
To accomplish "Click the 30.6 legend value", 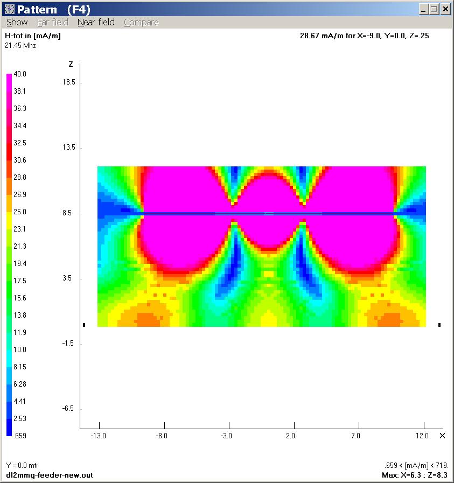I will pos(20,160).
